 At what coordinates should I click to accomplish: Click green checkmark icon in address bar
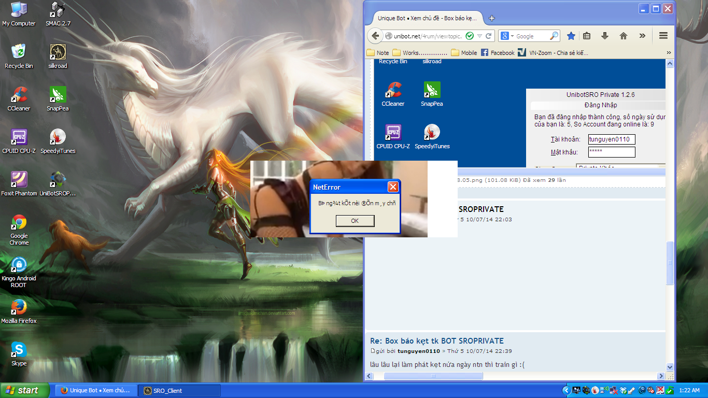click(470, 36)
